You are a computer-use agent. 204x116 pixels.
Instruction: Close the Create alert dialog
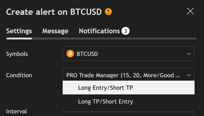(190, 11)
